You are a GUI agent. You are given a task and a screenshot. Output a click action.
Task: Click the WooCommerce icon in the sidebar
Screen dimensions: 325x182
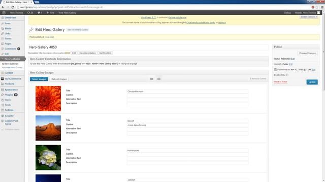click(3, 79)
